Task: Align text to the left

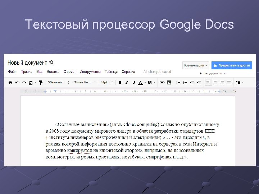Action: tap(208, 82)
